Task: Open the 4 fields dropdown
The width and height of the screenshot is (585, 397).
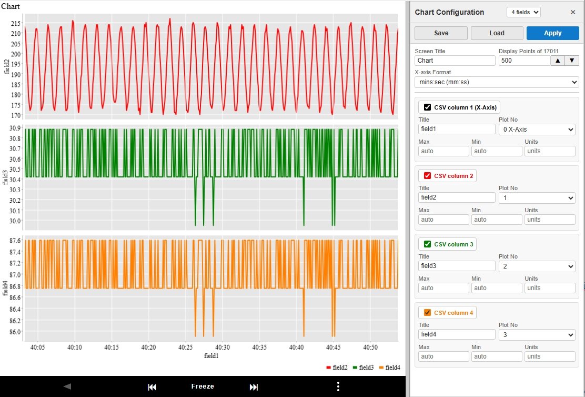Action: coord(523,12)
